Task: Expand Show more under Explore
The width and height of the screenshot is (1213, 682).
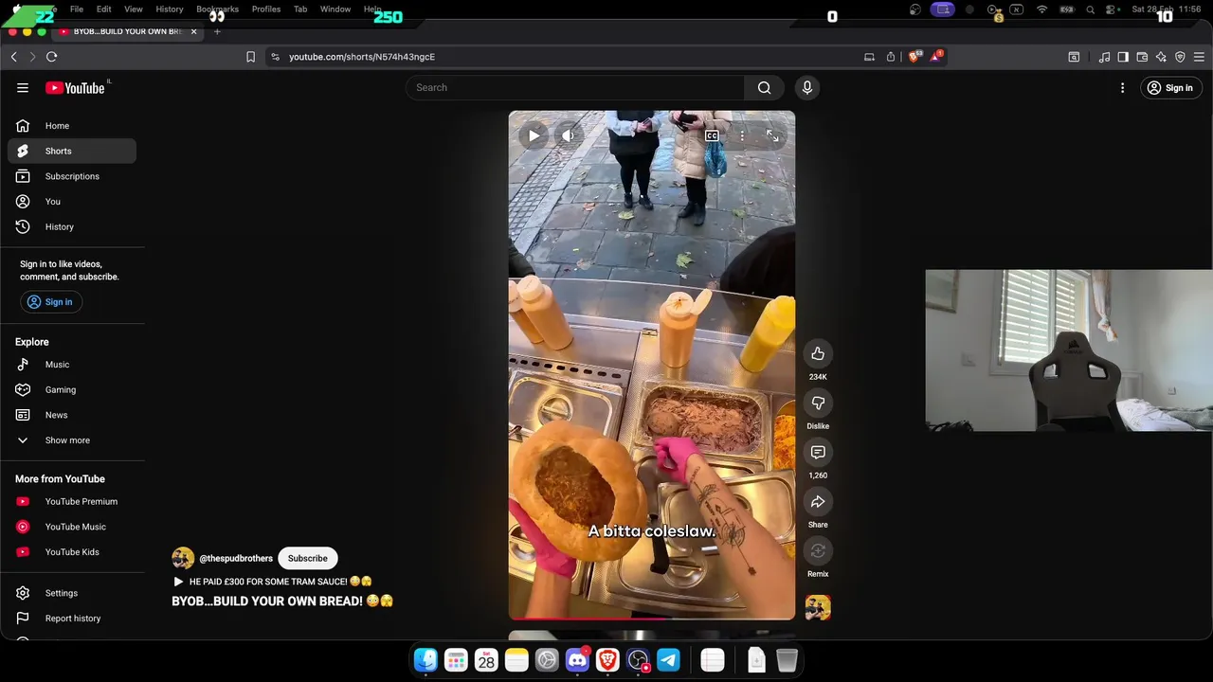Action: tap(72, 440)
